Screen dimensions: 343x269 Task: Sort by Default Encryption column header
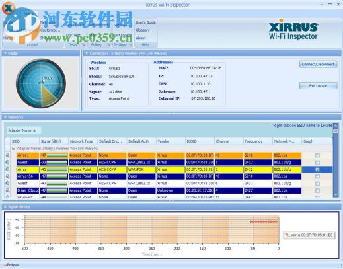coord(112,141)
